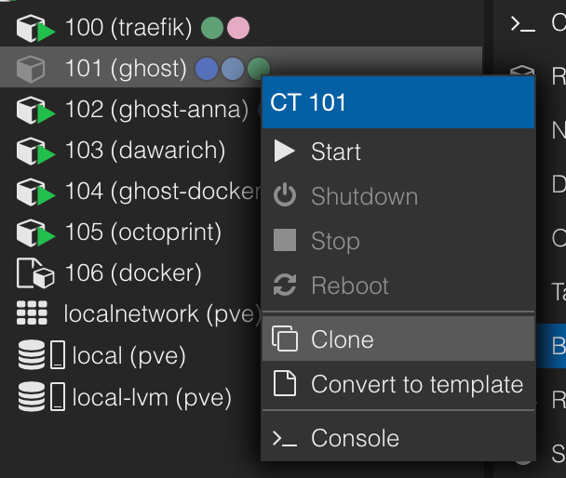Click the first blue tag dot on ghost

pyautogui.click(x=206, y=69)
